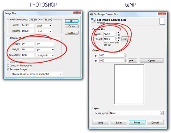Close the Photoshop Image Size dialog

(77, 12)
